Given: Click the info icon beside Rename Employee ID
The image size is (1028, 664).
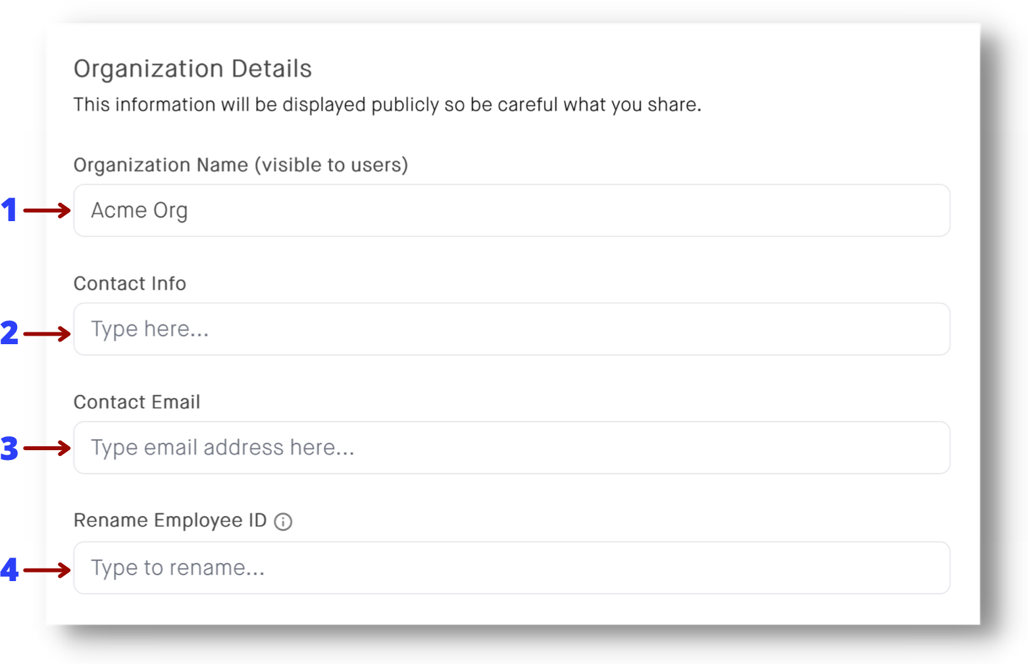Looking at the screenshot, I should click(x=283, y=522).
